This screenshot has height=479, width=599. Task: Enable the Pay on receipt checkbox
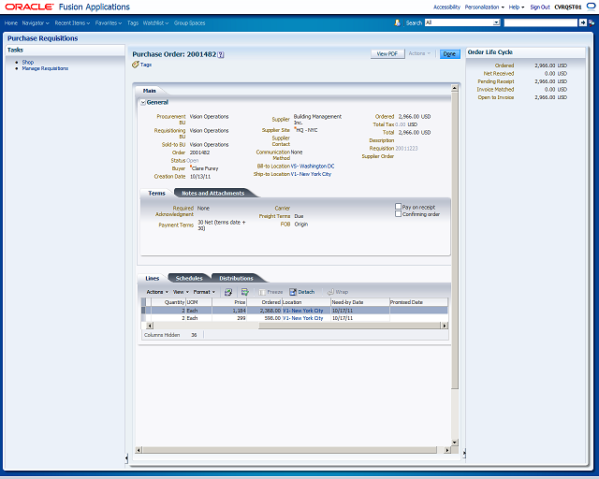coord(398,207)
